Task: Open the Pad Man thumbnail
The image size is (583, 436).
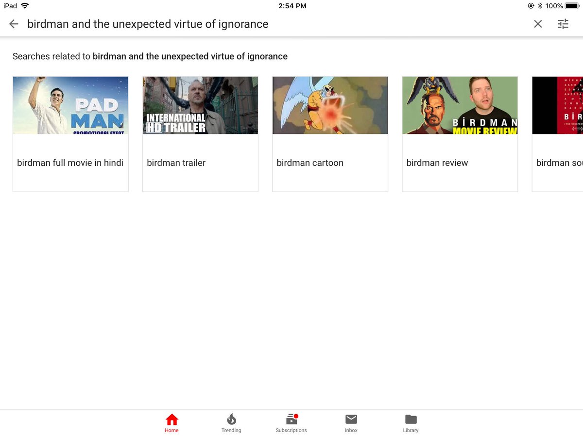Action: click(70, 105)
